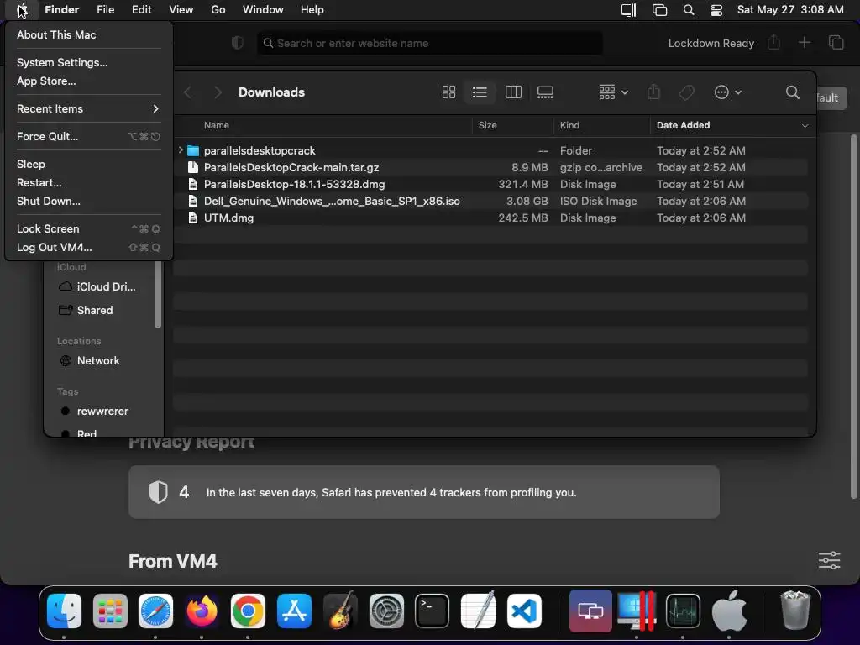The image size is (860, 645).
Task: Open Trash from the Dock
Action: 795,610
